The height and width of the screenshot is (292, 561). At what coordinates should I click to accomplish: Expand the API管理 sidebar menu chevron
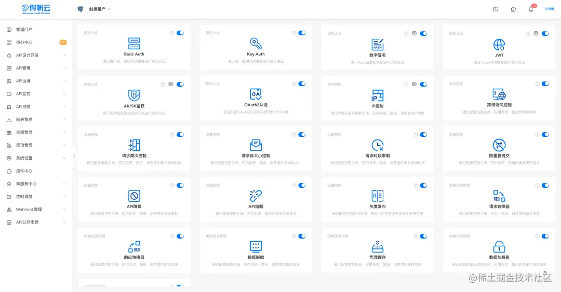64,68
